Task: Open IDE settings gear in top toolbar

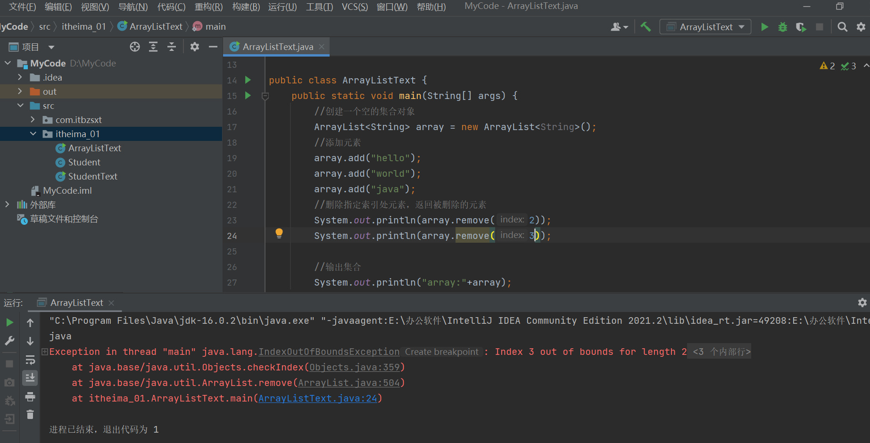Action: click(861, 27)
